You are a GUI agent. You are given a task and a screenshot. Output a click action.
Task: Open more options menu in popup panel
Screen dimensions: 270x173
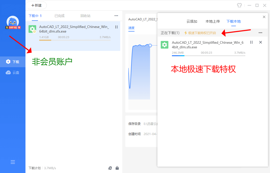[260, 33]
